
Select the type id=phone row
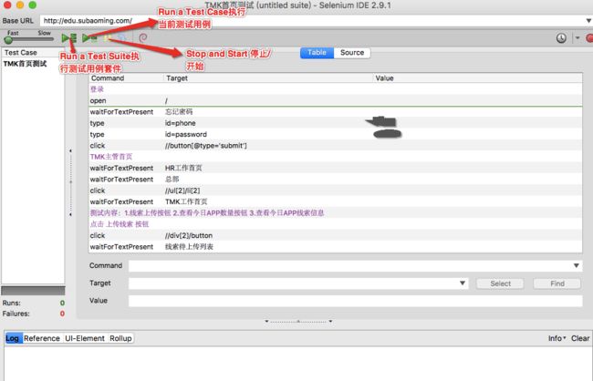coord(336,123)
